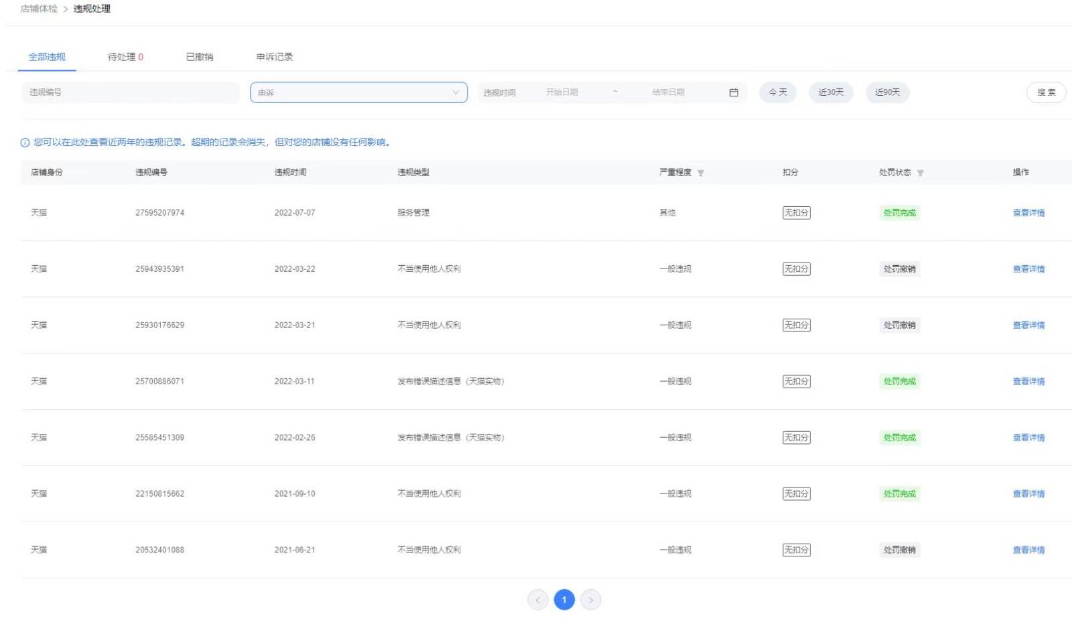This screenshot has height=620, width=1072.
Task: Open 查看详情 for violation 25700886071
Action: click(x=1028, y=382)
